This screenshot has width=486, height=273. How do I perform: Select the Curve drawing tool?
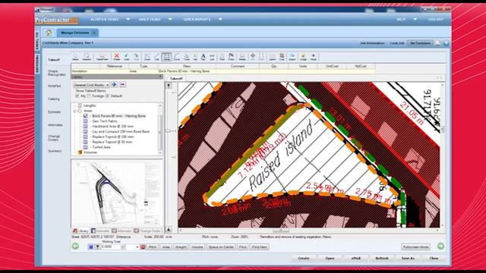pyautogui.click(x=177, y=57)
